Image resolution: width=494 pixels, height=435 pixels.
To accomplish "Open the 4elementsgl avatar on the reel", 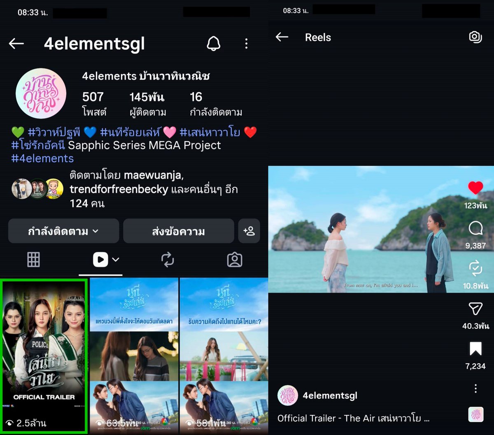I will point(288,395).
